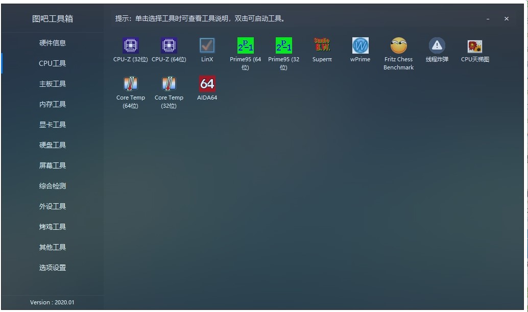Screen dimensions: 528x312
Task: Click the 图吧工具箱 title text
Action: (x=53, y=19)
